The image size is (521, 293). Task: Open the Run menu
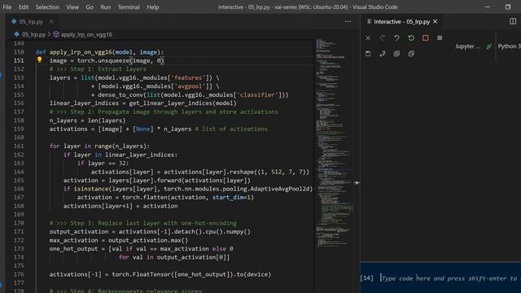click(105, 7)
